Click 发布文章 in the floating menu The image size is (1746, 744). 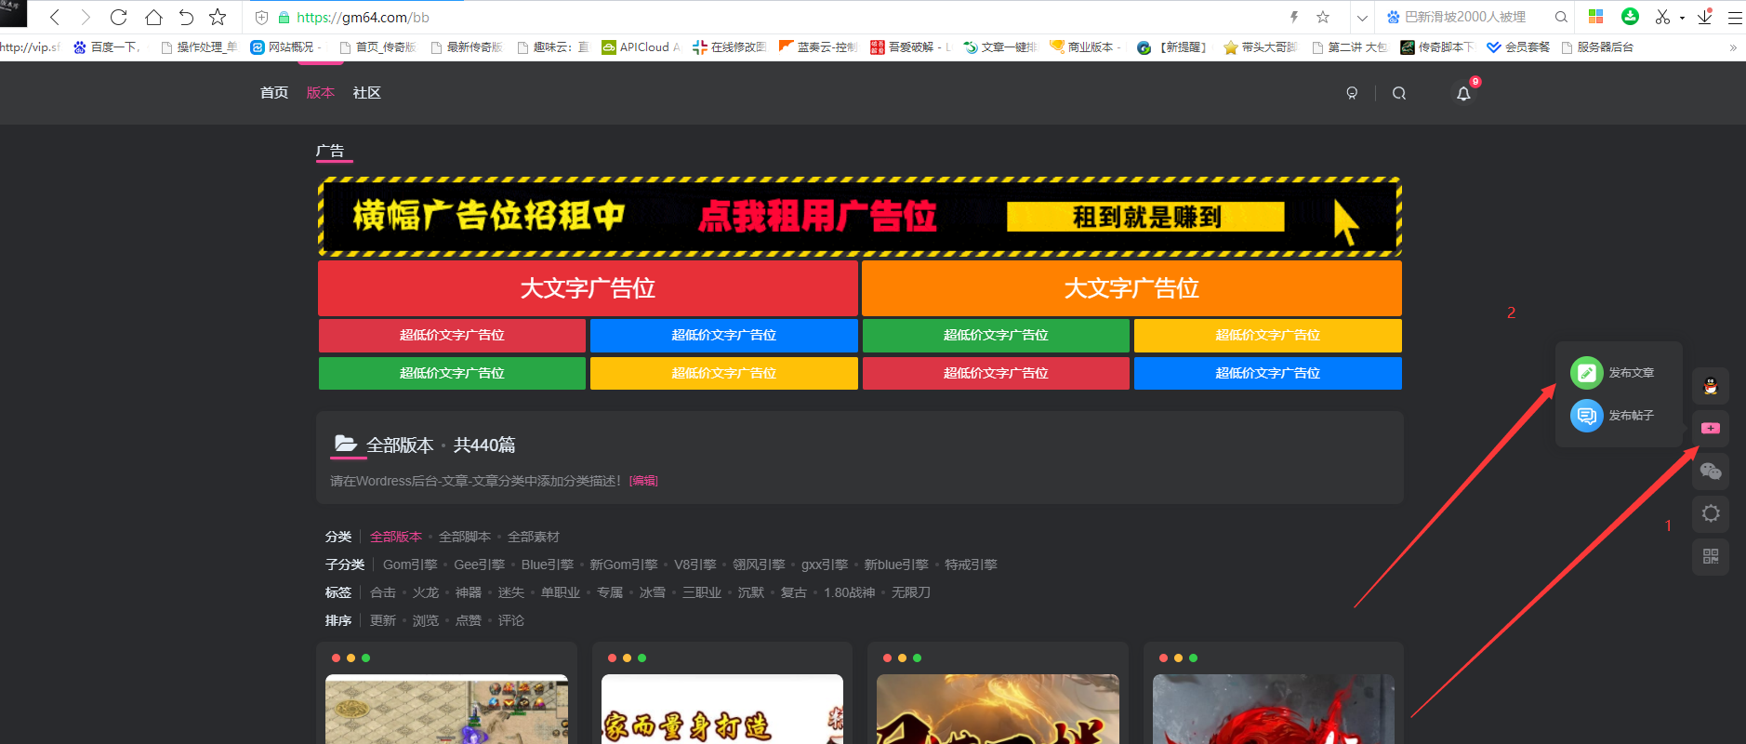1613,373
